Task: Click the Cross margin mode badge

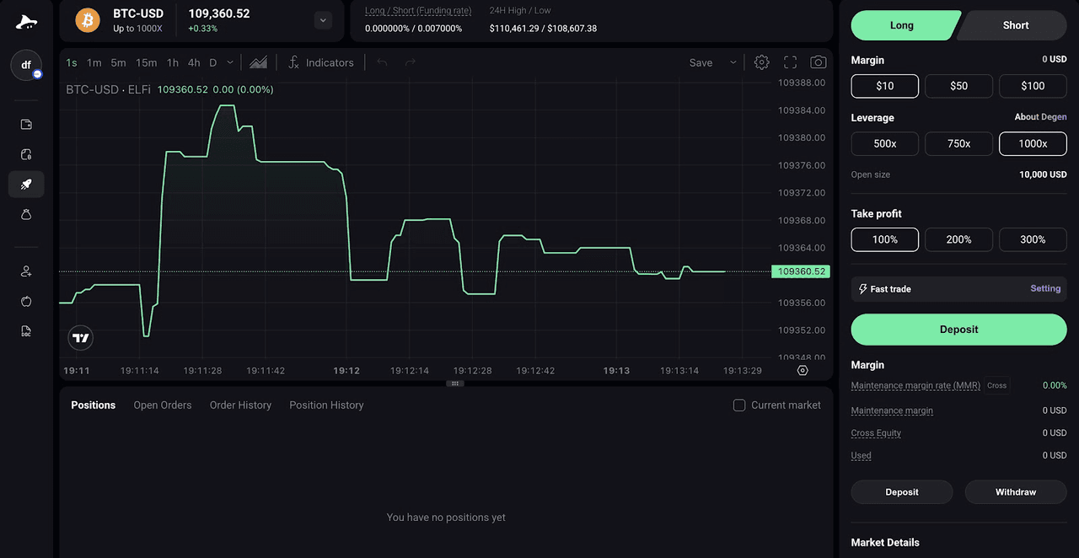Action: 997,385
